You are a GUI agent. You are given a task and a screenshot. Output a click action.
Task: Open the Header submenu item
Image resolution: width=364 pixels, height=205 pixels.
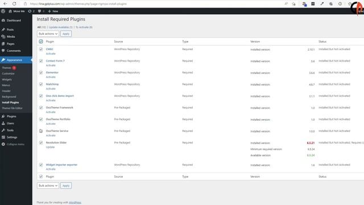[x=6, y=91]
